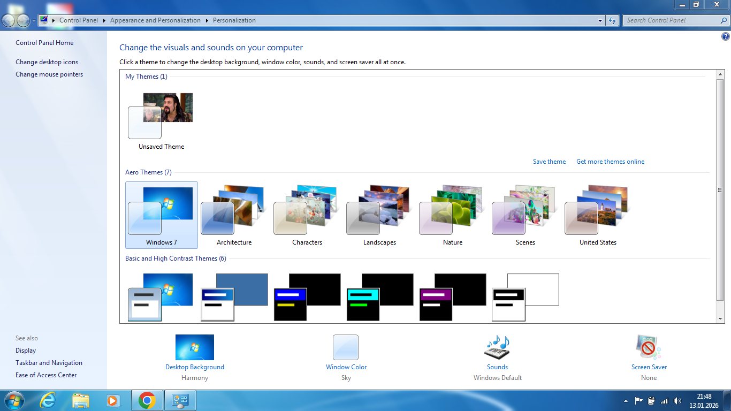731x411 pixels.
Task: Open the recent pages dropdown arrow
Action: point(34,21)
